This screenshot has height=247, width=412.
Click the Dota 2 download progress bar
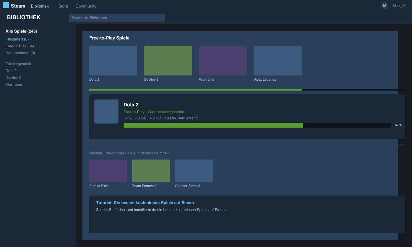tap(257, 125)
